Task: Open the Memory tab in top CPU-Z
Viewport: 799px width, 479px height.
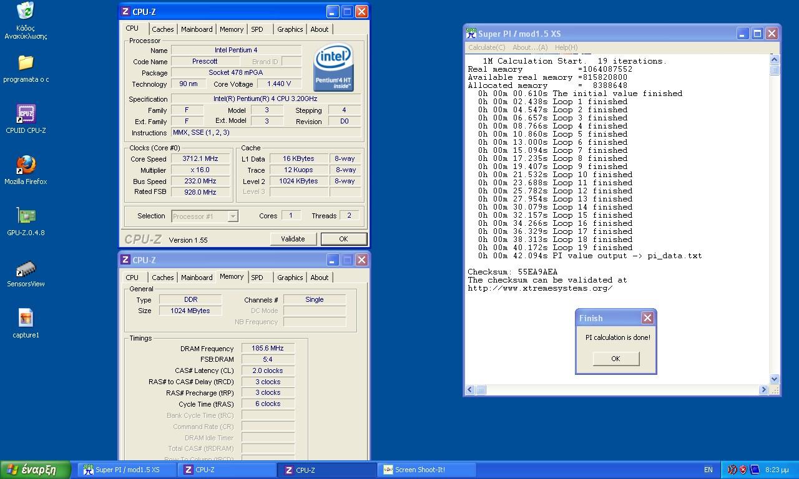Action: 232,29
